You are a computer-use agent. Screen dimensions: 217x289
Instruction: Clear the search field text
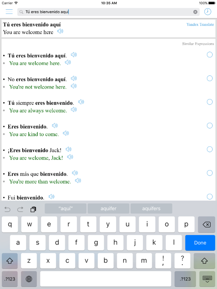coord(195,12)
